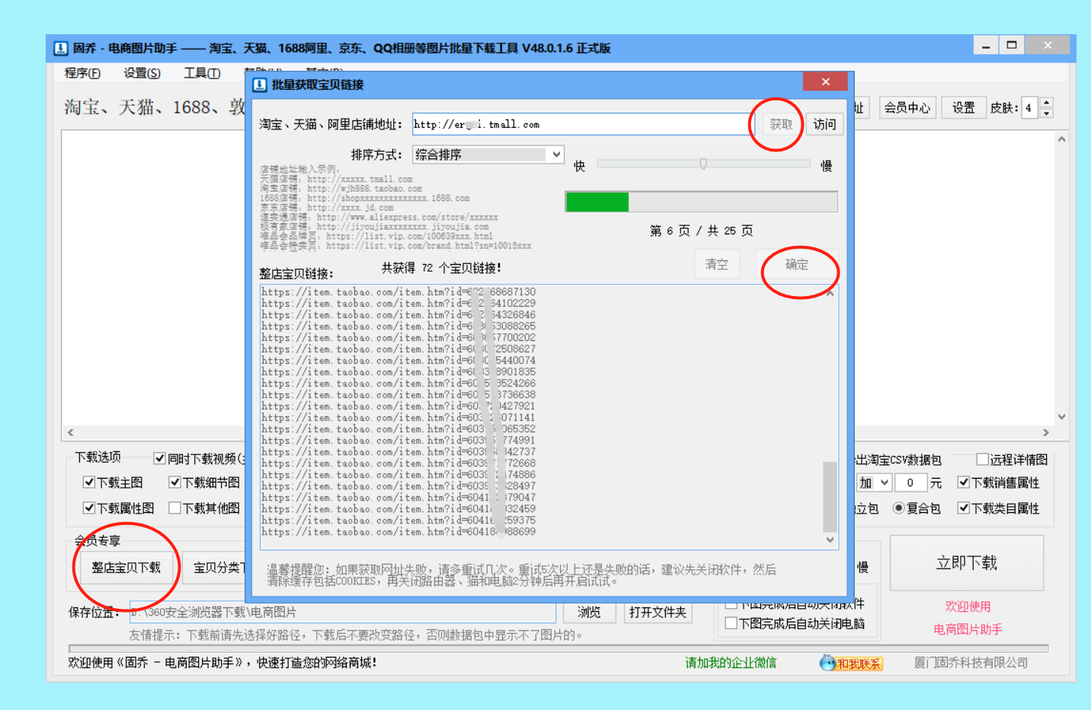Open the 加 price adjustment dropdown
Viewport: 1091px width, 710px height.
873,482
